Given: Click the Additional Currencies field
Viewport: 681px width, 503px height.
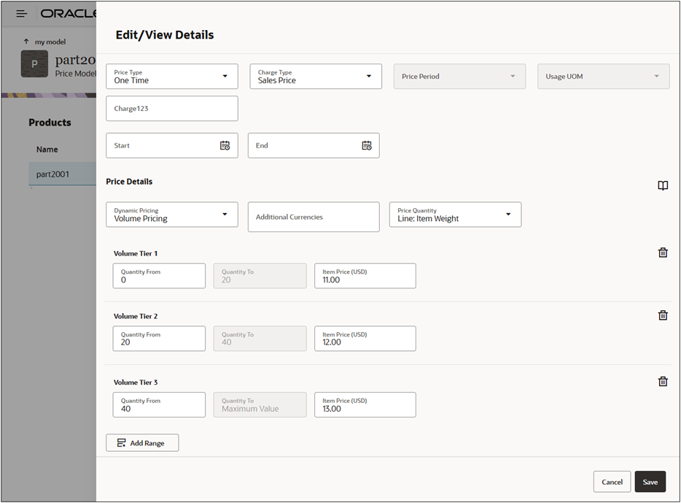Looking at the screenshot, I should 314,217.
